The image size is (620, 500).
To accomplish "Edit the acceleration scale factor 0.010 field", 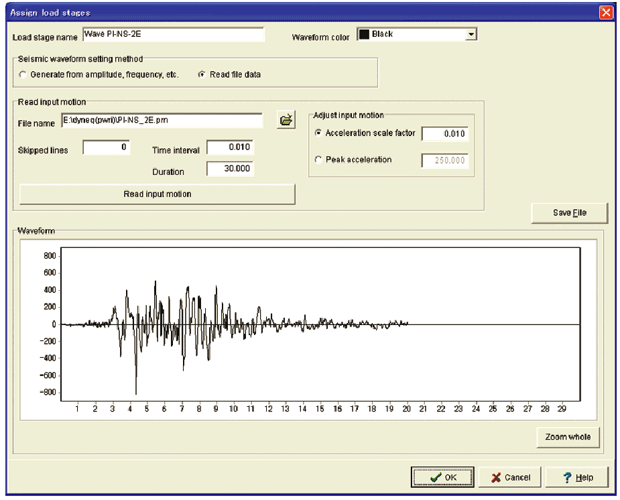I will [x=445, y=134].
